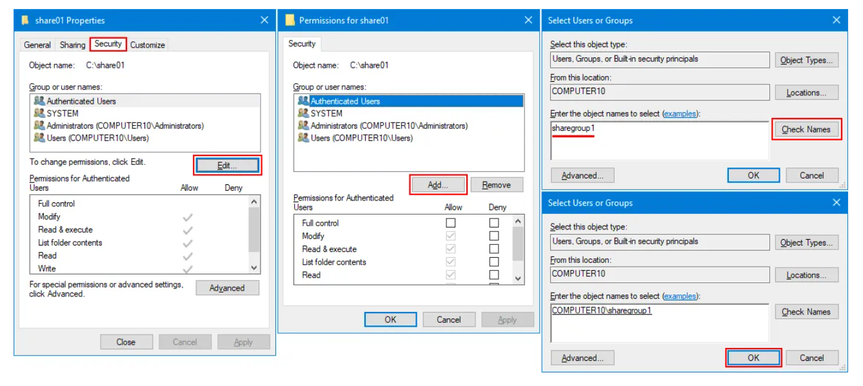
Task: Click OK in upper Select Users or Groups dialog
Action: pos(753,175)
